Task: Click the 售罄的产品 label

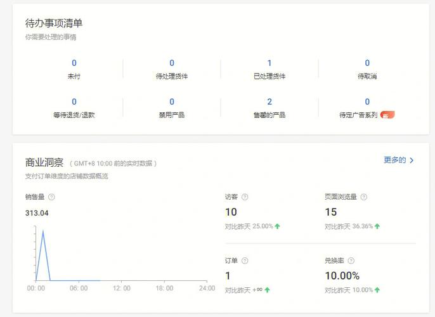Action: [x=269, y=115]
